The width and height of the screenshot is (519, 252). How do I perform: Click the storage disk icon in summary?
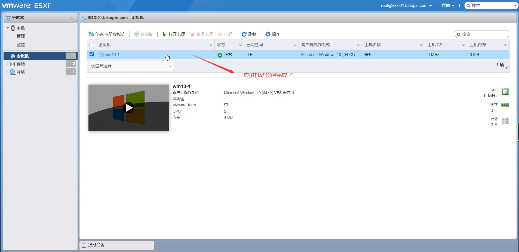505,121
